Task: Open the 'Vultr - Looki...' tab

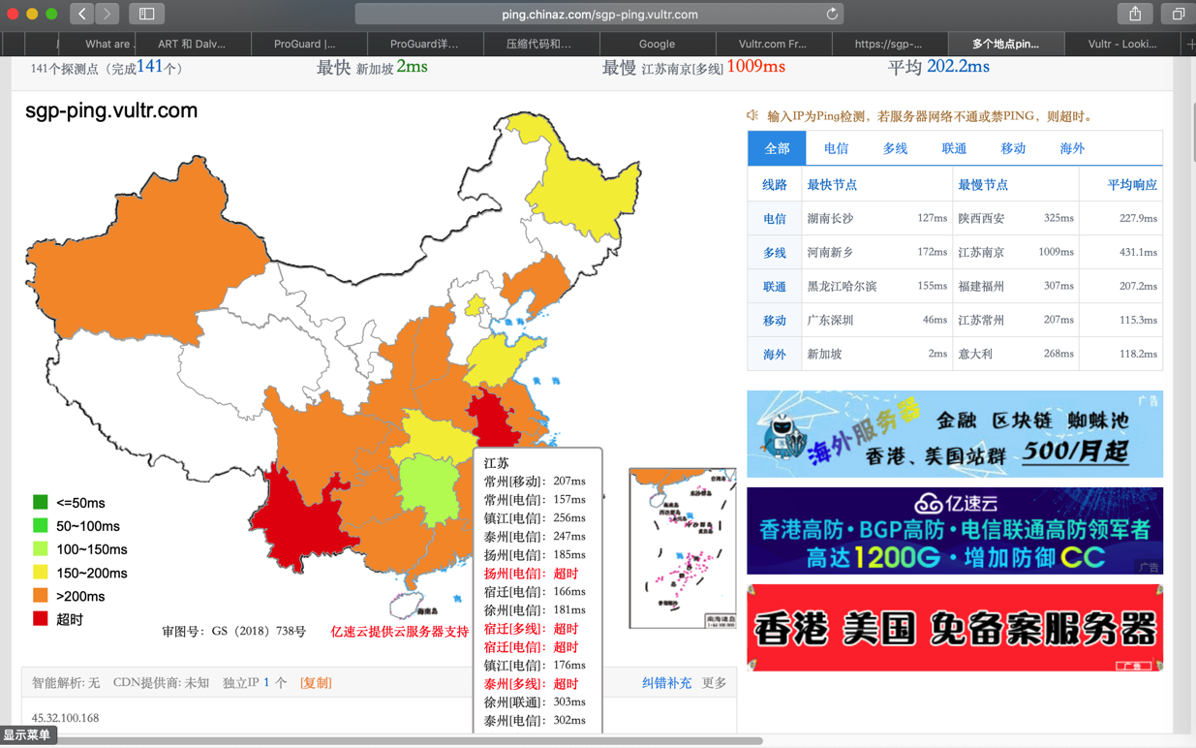Action: click(x=1121, y=44)
